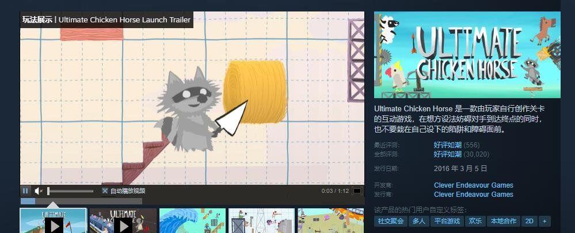575x233 pixels.
Task: Select the 欢乐 tag
Action: (475, 221)
